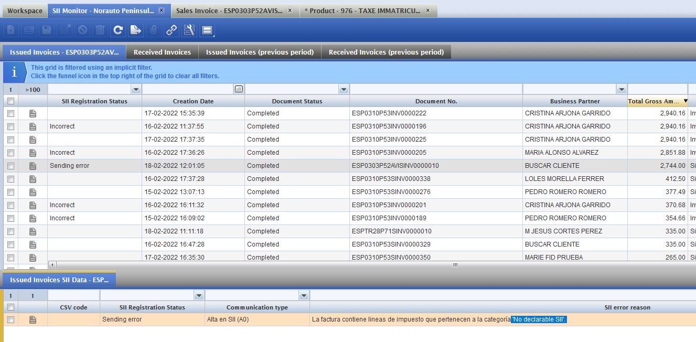Toggle the form/grid view layout icon
Screen dimensions: 696x342
[x=207, y=30]
